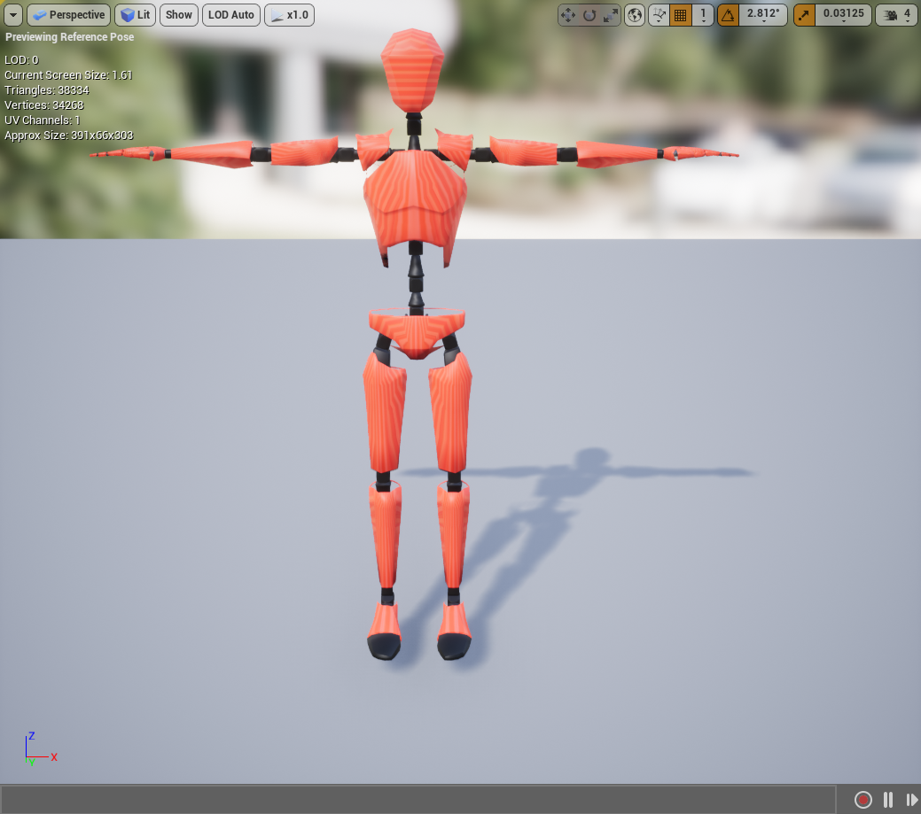This screenshot has height=814, width=921.
Task: Click the 'Triangles: 38334' stat text
Action: (x=47, y=89)
